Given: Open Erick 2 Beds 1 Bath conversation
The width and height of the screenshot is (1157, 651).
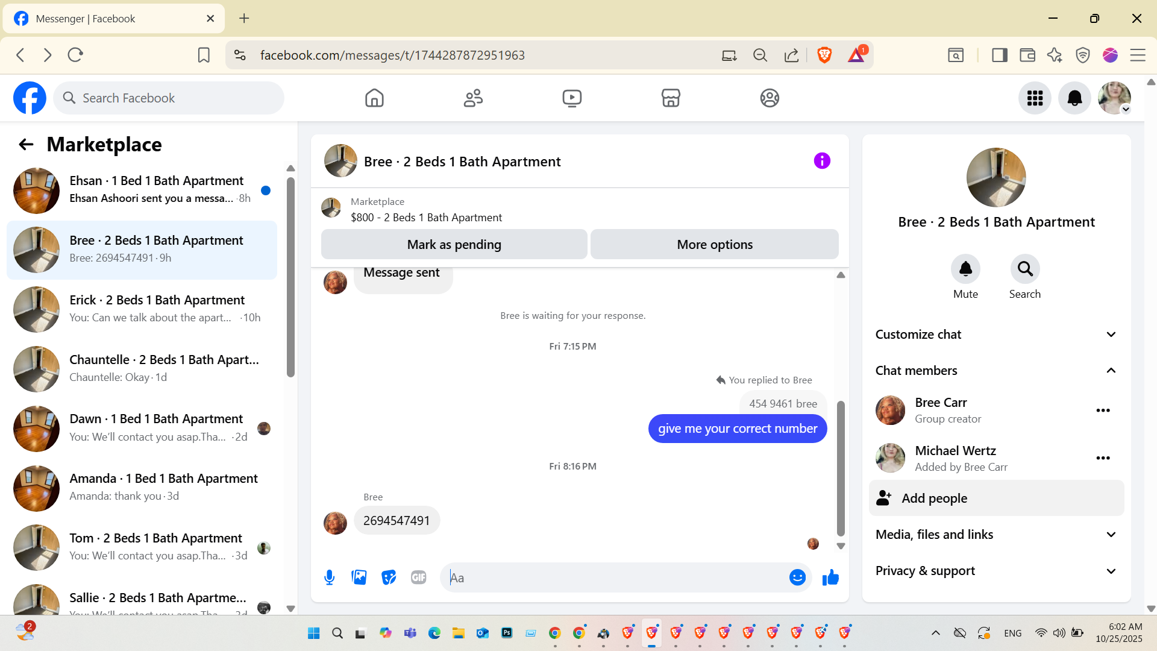Looking at the screenshot, I should coord(142,310).
